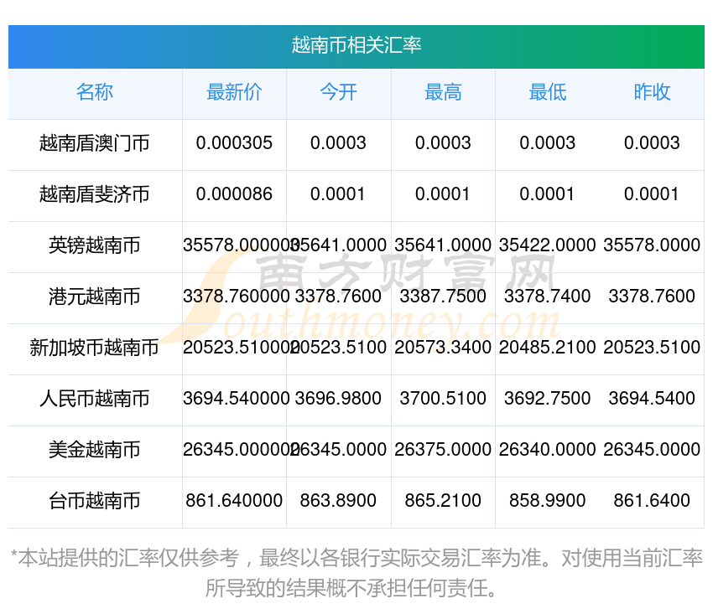
Task: Click the 新加坡币 low value 20485.2100
Action: click(x=548, y=348)
